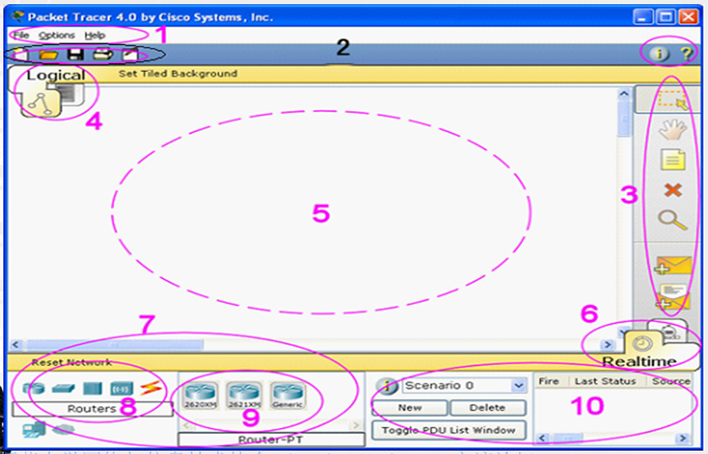Add a Complex PDU with open envelope icon
Viewport: 708px width, 454px height.
(672, 297)
